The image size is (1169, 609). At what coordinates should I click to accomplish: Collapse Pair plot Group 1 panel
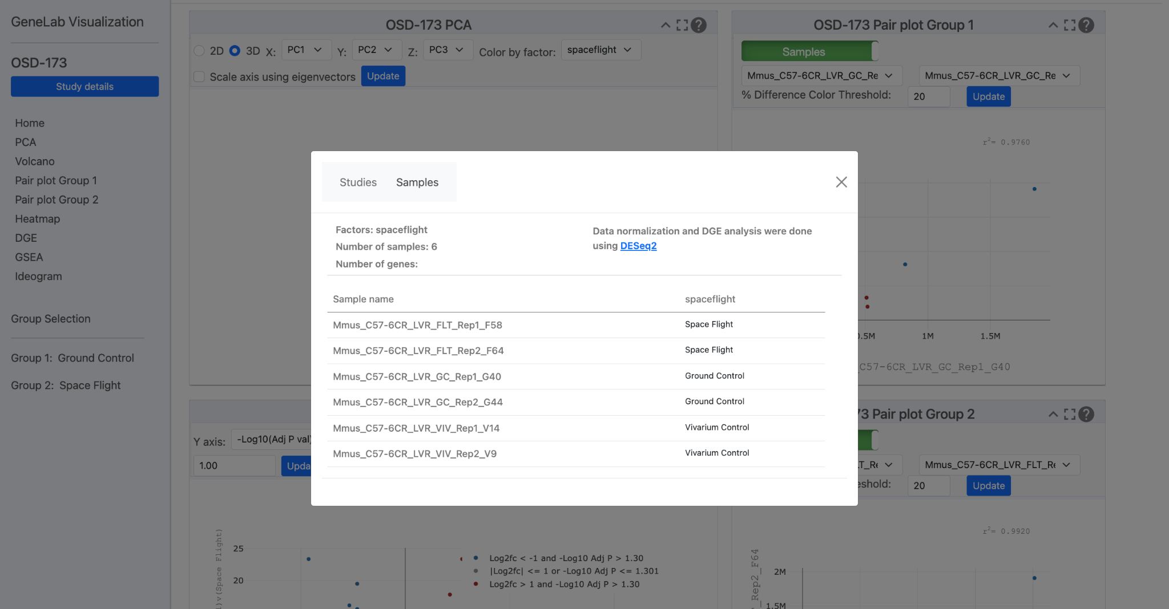pos(1053,25)
